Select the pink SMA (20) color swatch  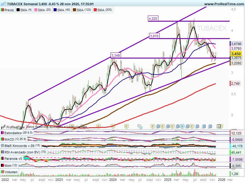[35, 10]
